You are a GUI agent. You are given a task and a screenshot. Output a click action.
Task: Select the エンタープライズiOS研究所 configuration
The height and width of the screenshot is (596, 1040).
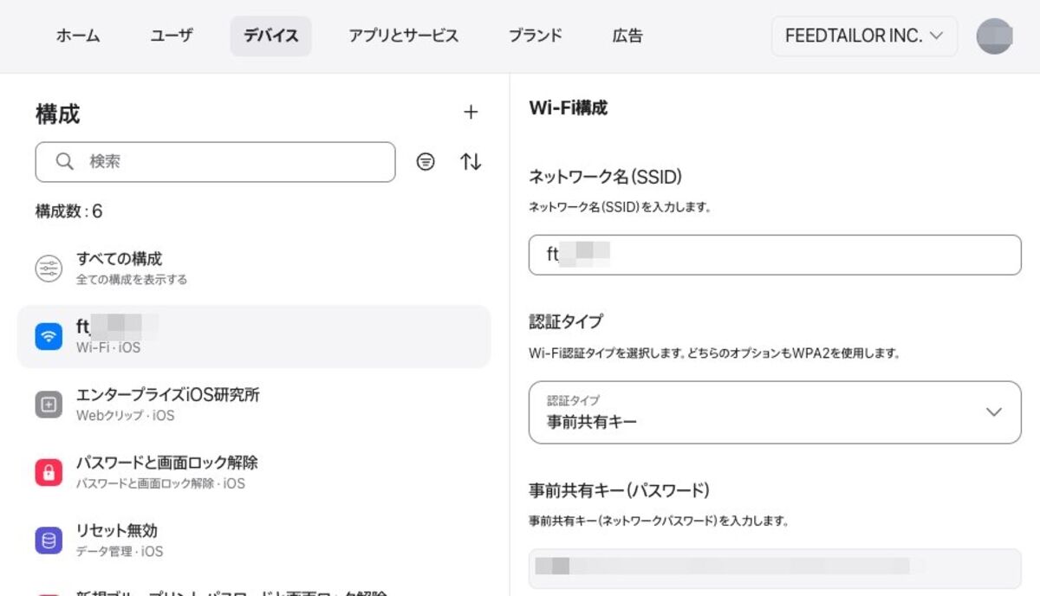click(x=167, y=404)
